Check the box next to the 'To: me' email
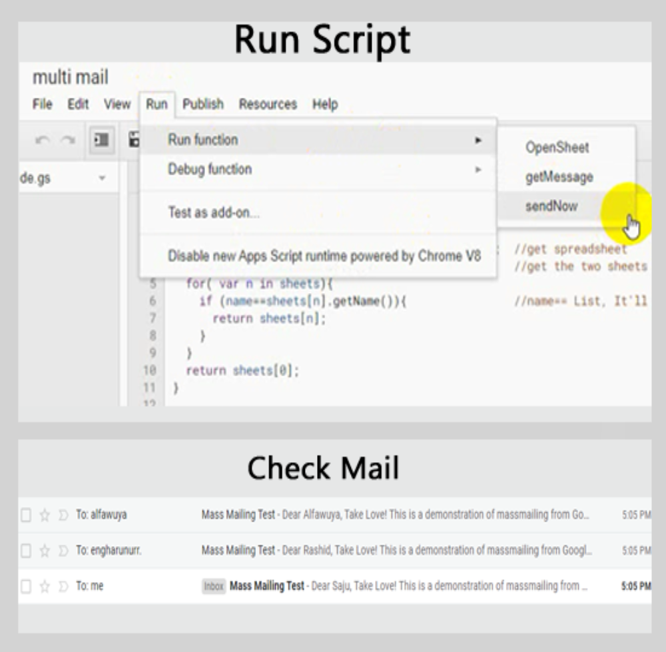 point(26,587)
